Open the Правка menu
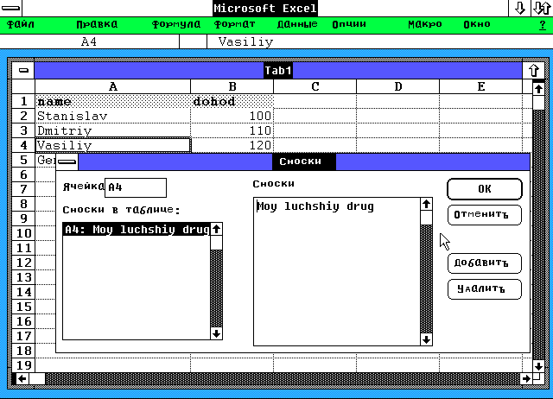This screenshot has width=553, height=399. 97,24
